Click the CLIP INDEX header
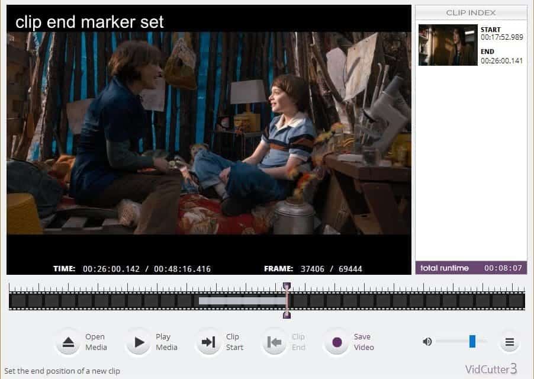Image resolution: width=534 pixels, height=379 pixels. 471,12
